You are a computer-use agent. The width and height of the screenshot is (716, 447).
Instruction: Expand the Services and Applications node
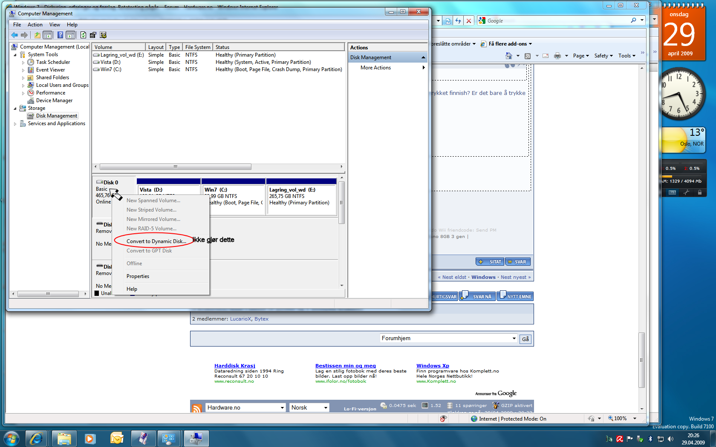[15, 124]
